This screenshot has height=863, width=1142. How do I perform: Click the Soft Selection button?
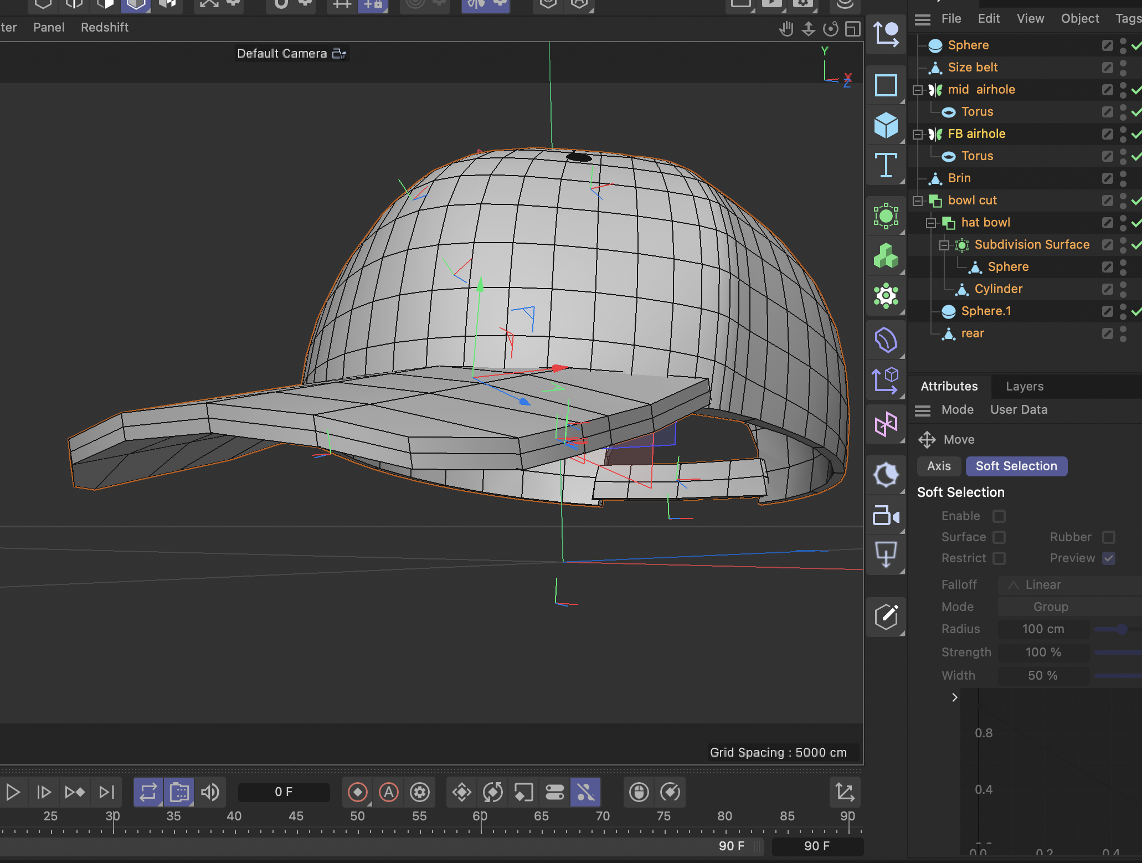(1016, 466)
